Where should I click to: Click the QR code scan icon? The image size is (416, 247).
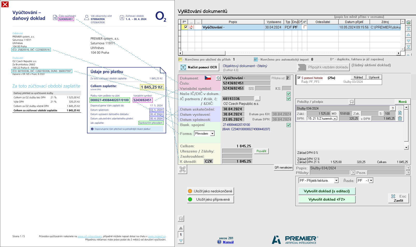pyautogui.click(x=183, y=169)
